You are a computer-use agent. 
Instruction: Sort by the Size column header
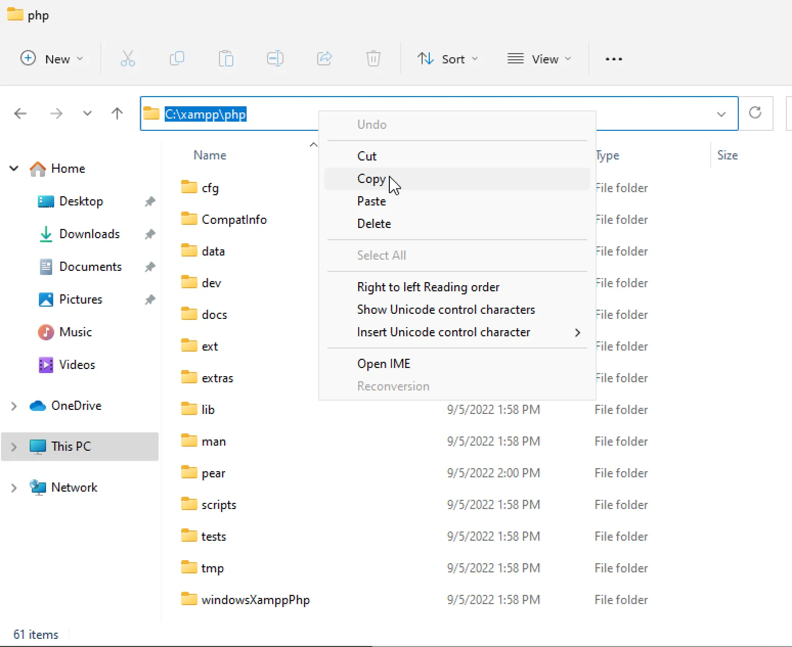pyautogui.click(x=728, y=155)
